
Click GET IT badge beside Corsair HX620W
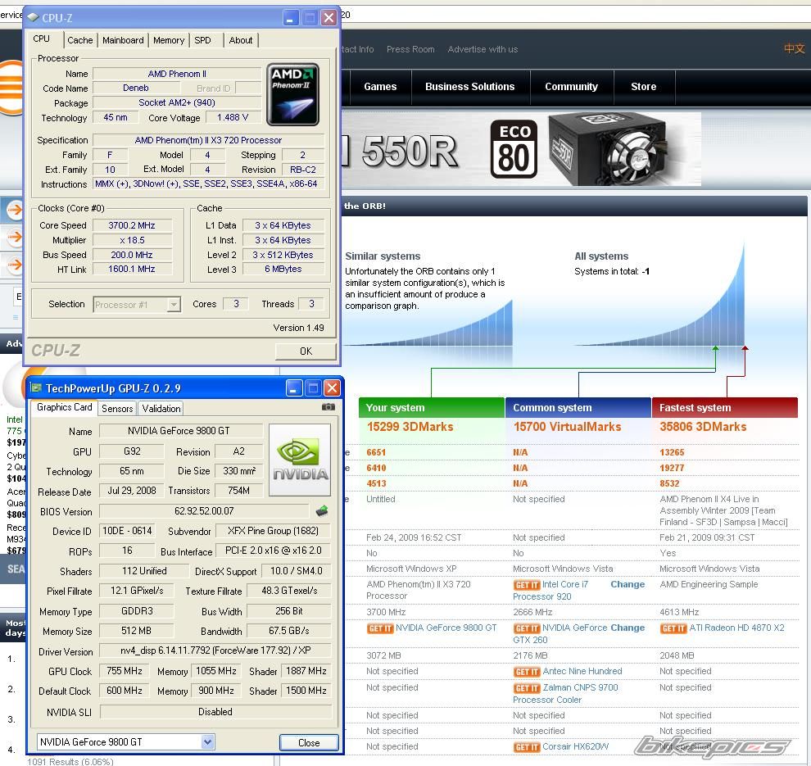pos(527,747)
